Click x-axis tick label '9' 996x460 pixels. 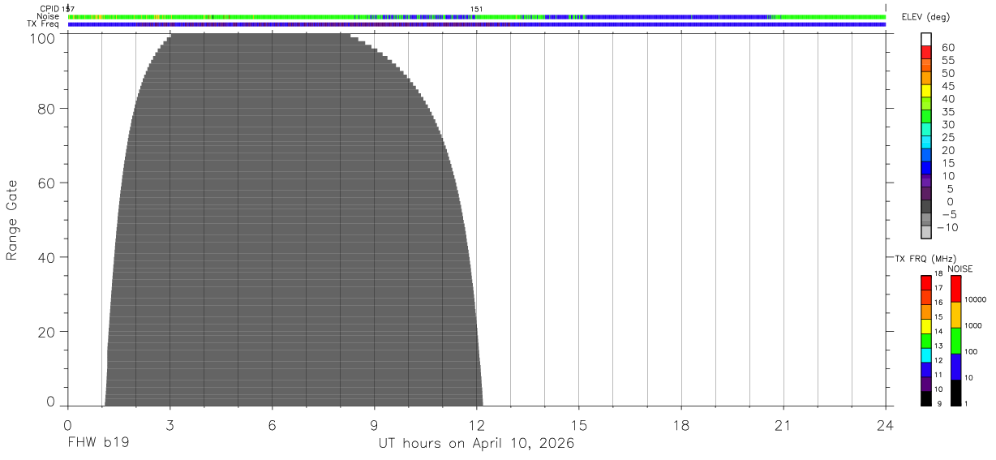[x=375, y=425]
